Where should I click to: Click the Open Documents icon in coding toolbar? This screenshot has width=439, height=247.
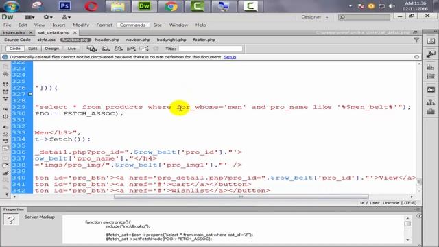pos(5,67)
